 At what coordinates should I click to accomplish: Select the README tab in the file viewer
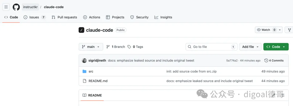point(92,95)
